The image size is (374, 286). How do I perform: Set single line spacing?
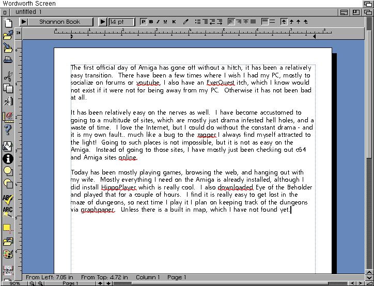264,22
